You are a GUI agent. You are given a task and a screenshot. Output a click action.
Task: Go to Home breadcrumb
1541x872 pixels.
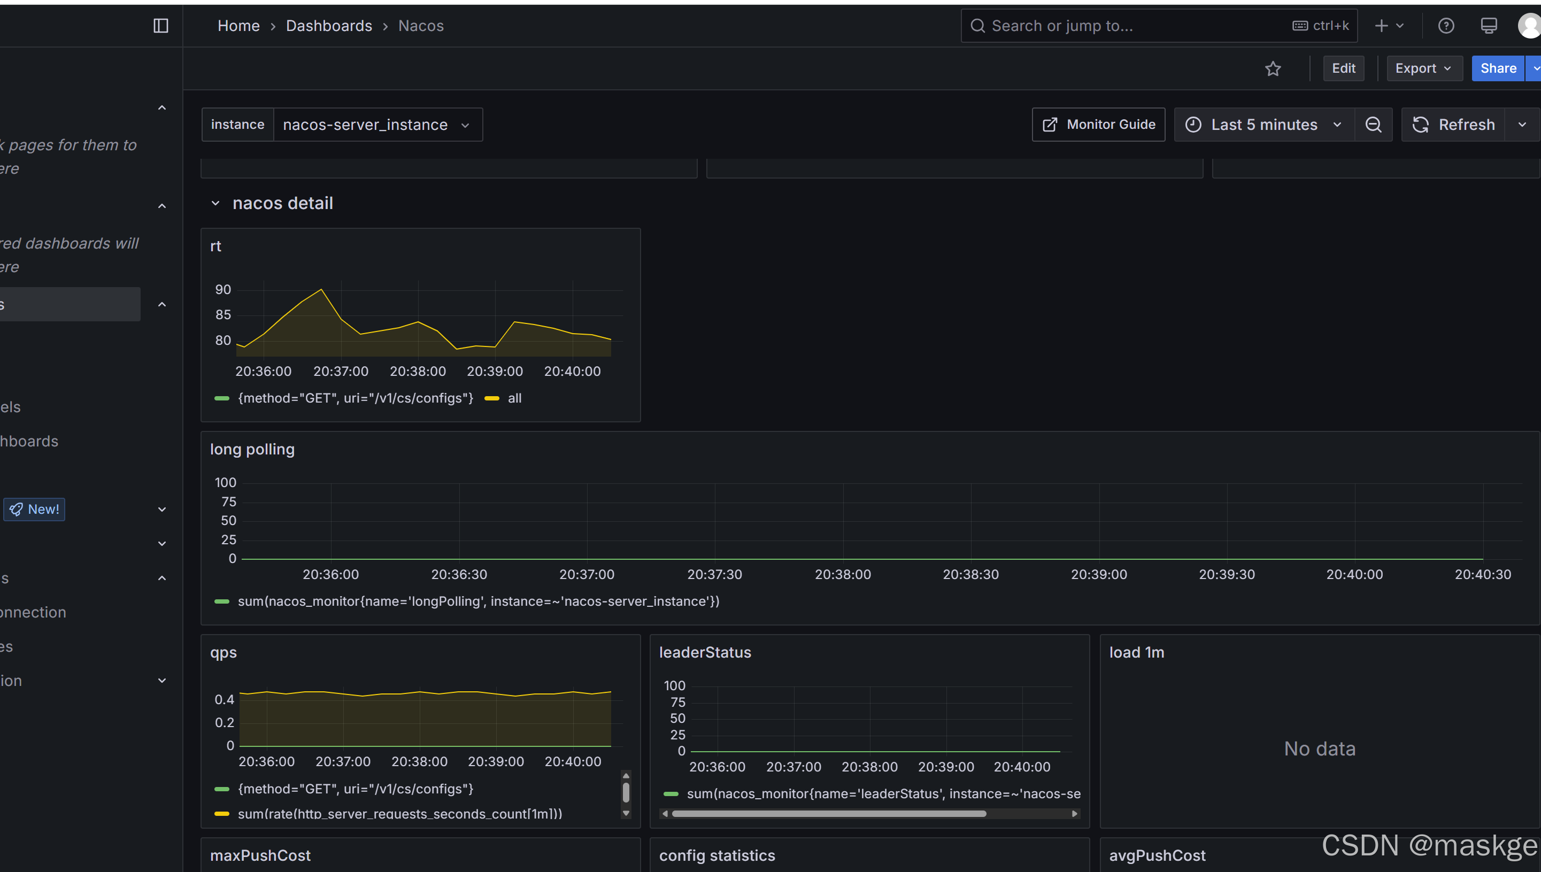[x=238, y=26]
